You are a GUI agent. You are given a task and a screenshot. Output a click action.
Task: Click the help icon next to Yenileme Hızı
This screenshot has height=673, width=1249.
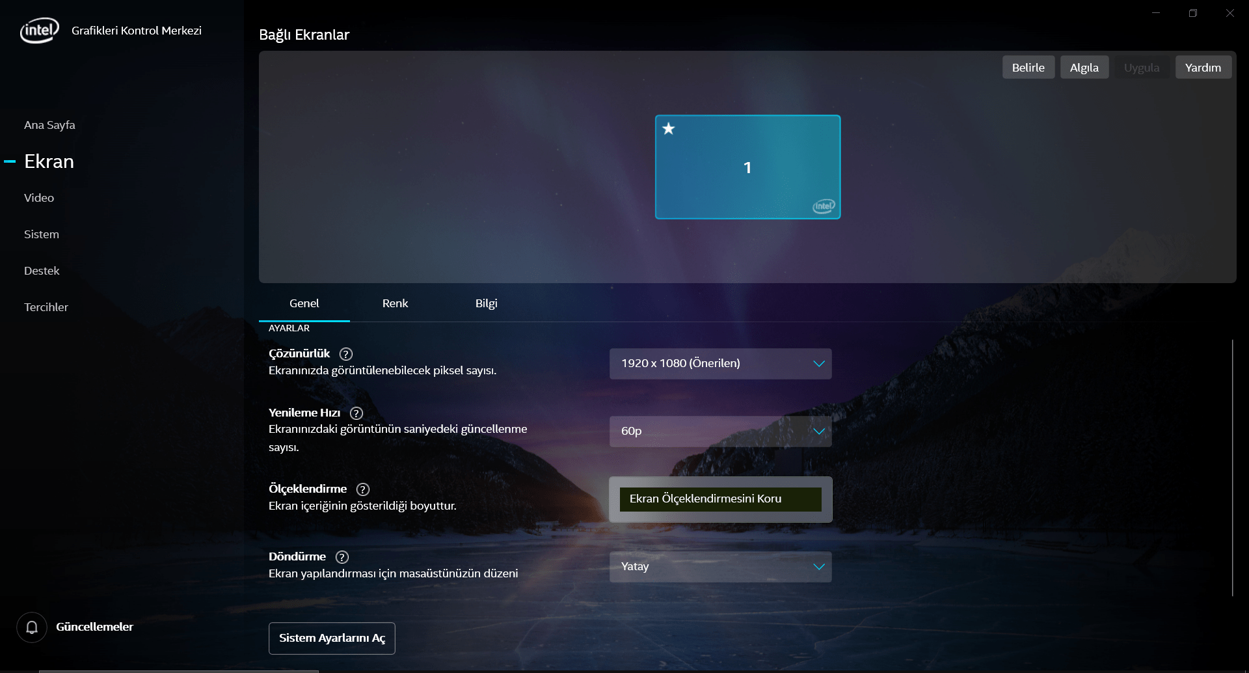356,413
